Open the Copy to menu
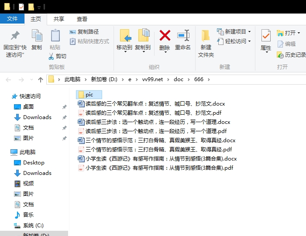The image size is (306, 236). pyautogui.click(x=143, y=41)
